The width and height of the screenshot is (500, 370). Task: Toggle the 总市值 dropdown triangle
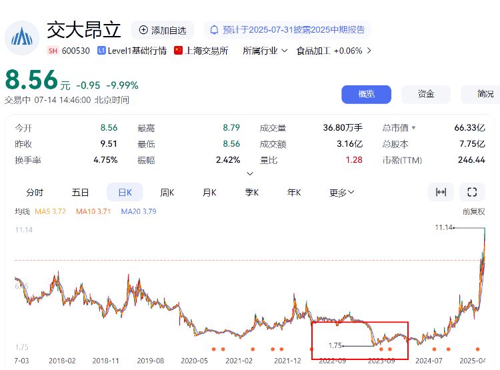413,128
